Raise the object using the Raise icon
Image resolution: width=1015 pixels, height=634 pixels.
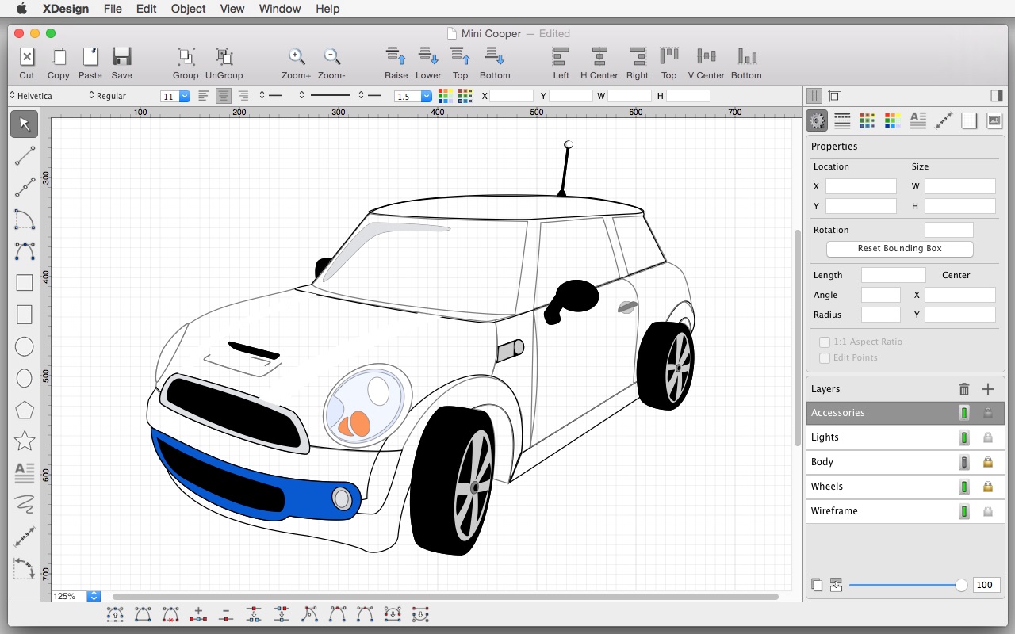point(396,57)
